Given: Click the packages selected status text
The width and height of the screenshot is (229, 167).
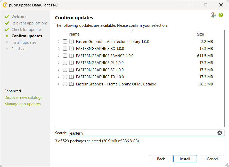Looking at the screenshot, I should click(x=97, y=141).
